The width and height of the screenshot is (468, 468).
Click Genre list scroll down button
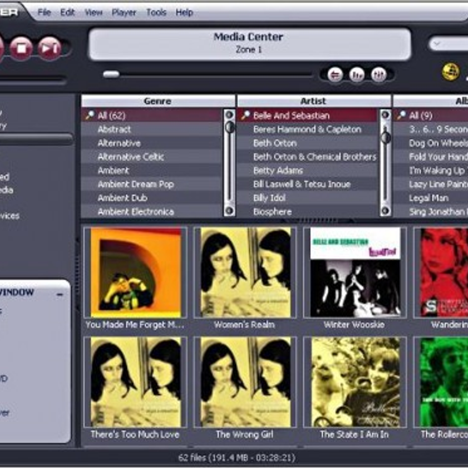pyautogui.click(x=229, y=211)
